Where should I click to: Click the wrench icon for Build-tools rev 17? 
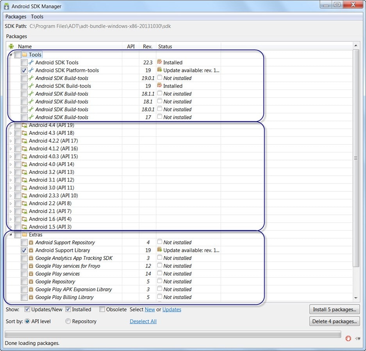coord(31,117)
